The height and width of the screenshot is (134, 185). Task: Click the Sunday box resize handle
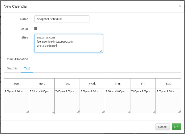point(27,112)
